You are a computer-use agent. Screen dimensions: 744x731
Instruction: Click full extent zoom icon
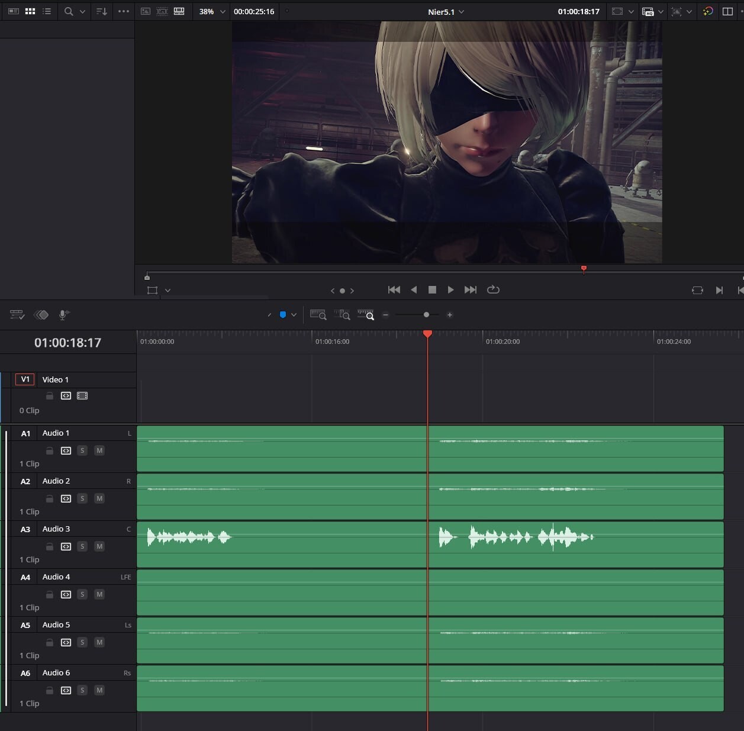318,315
